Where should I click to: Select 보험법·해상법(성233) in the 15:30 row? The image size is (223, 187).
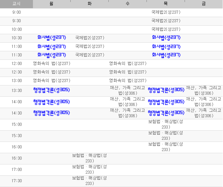pos(166,136)
